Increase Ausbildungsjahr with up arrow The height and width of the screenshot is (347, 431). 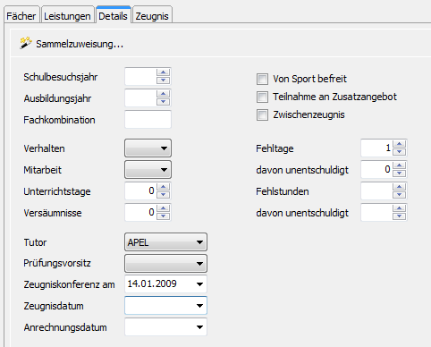[163, 94]
